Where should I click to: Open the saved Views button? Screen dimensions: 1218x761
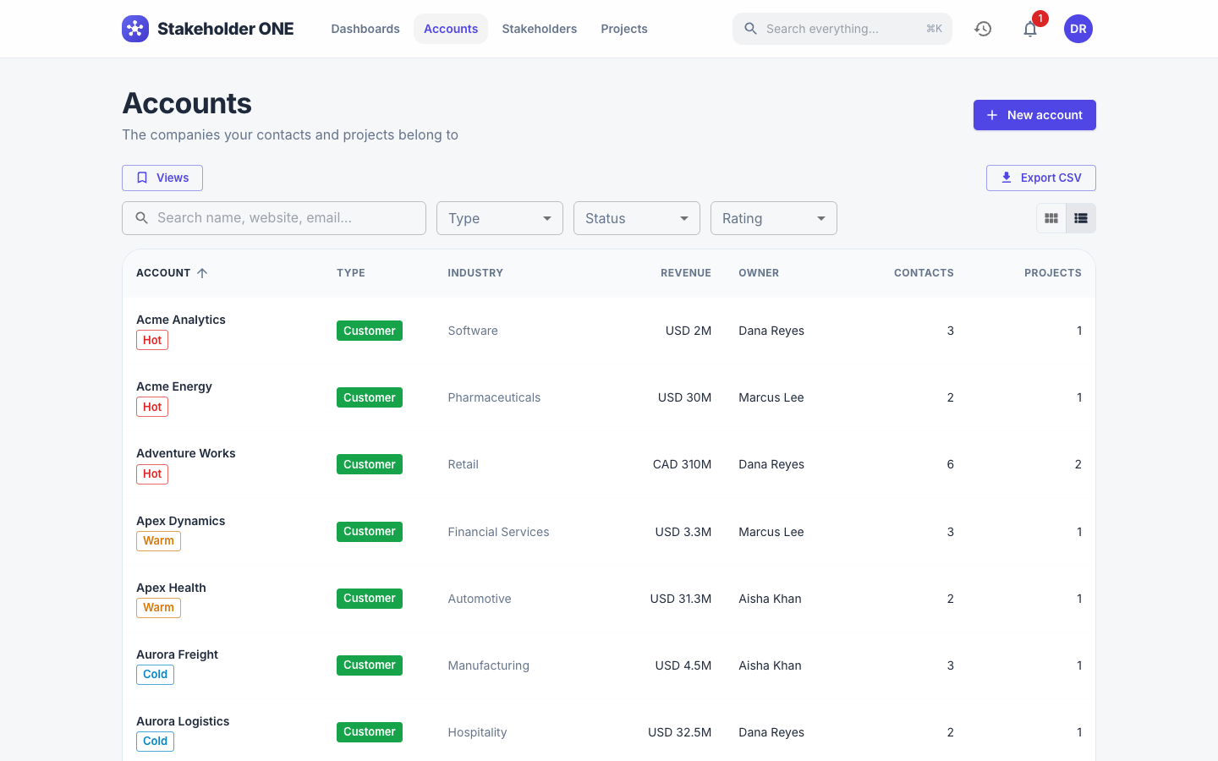(162, 178)
